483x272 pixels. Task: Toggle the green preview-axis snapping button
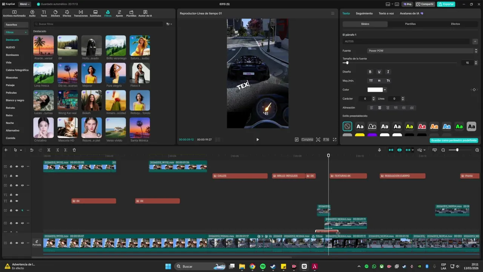pyautogui.click(x=400, y=150)
